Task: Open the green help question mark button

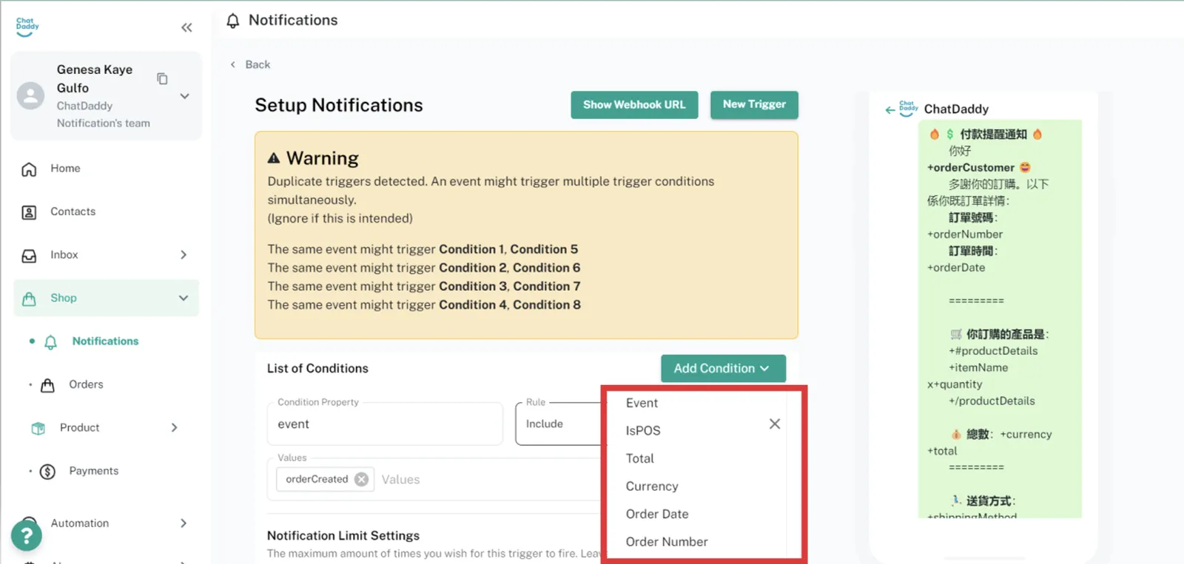Action: tap(26, 535)
